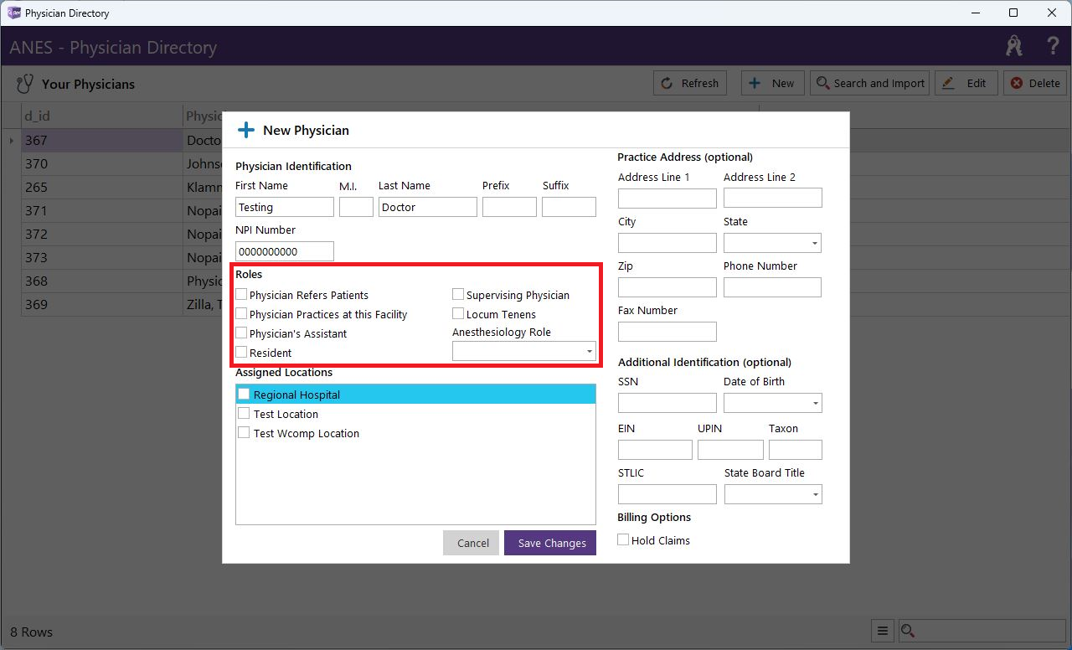Click the stethoscope Your Physicians icon
Image resolution: width=1072 pixels, height=650 pixels.
coord(25,84)
